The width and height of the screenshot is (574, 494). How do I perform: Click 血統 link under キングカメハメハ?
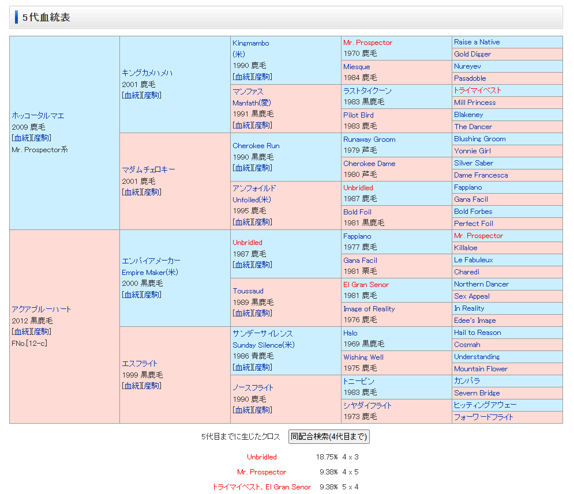click(132, 95)
